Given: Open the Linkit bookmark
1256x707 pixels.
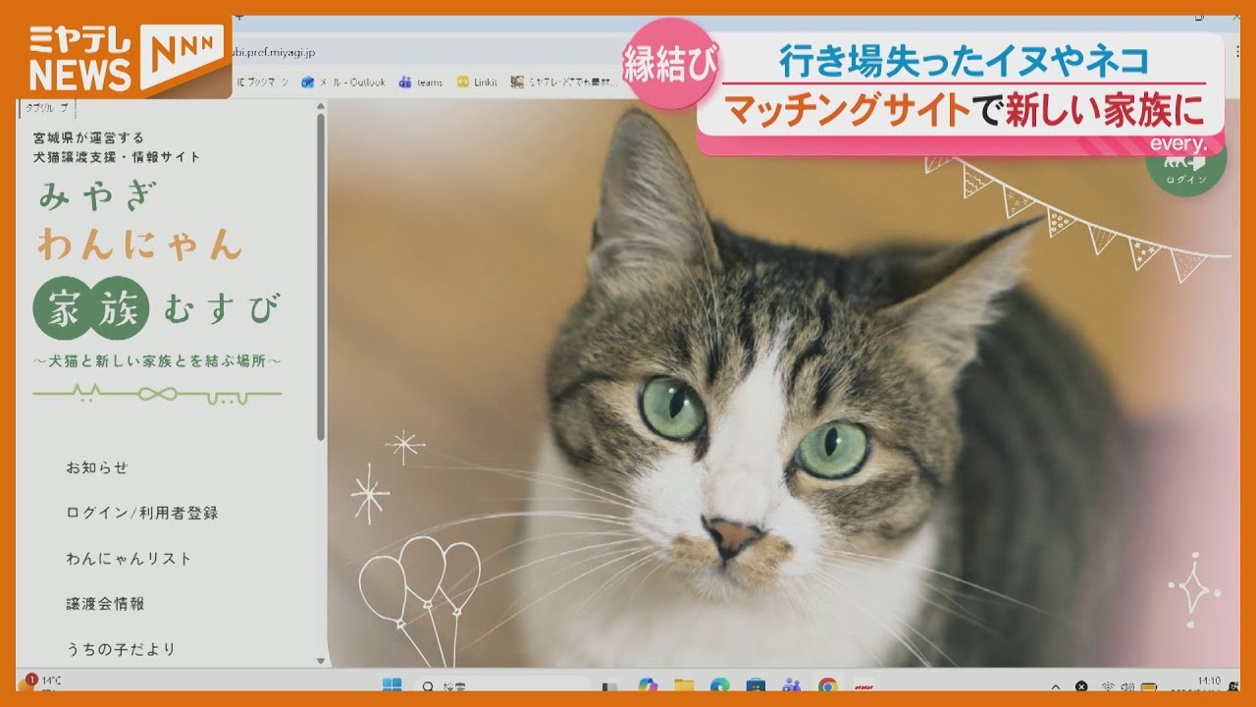Looking at the screenshot, I should point(477,82).
